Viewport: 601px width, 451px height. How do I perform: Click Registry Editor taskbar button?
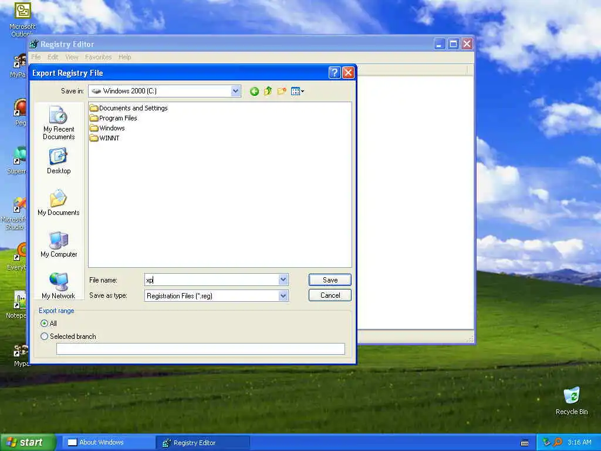click(x=203, y=443)
